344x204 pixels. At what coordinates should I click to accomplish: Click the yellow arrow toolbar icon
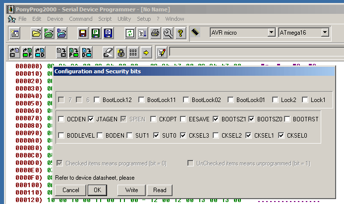pyautogui.click(x=146, y=52)
